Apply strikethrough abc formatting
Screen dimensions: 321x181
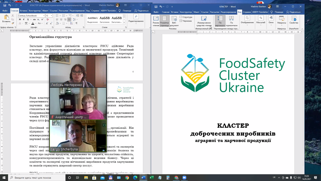click(34, 19)
